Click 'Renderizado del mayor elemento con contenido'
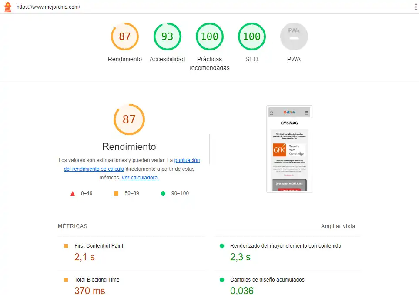This screenshot has height=295, width=419. coord(285,246)
